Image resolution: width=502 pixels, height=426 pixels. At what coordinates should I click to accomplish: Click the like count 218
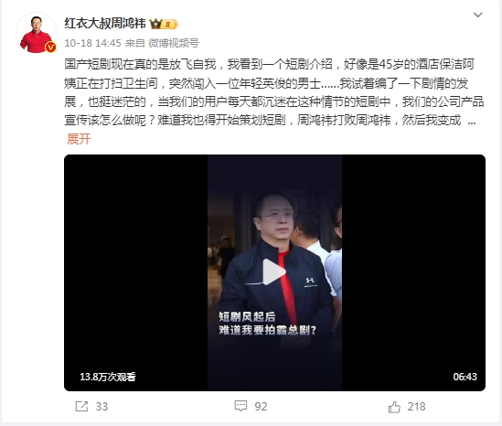click(x=416, y=407)
